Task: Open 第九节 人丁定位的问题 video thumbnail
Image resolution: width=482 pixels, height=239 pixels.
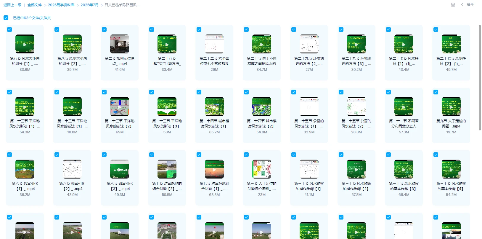Action: point(451,107)
